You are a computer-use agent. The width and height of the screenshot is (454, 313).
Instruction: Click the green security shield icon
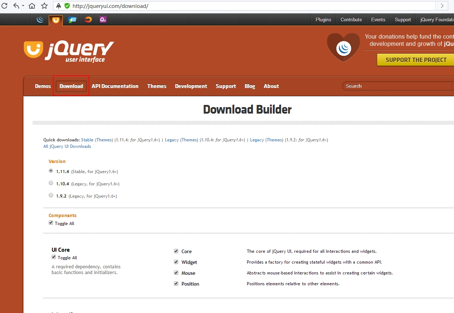(67, 6)
